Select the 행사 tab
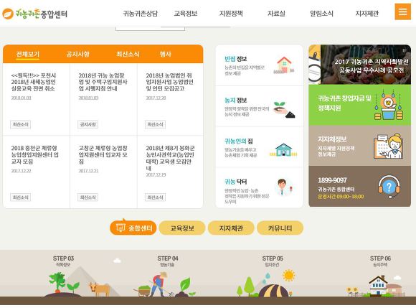The height and width of the screenshot is (308, 416). pyautogui.click(x=165, y=54)
